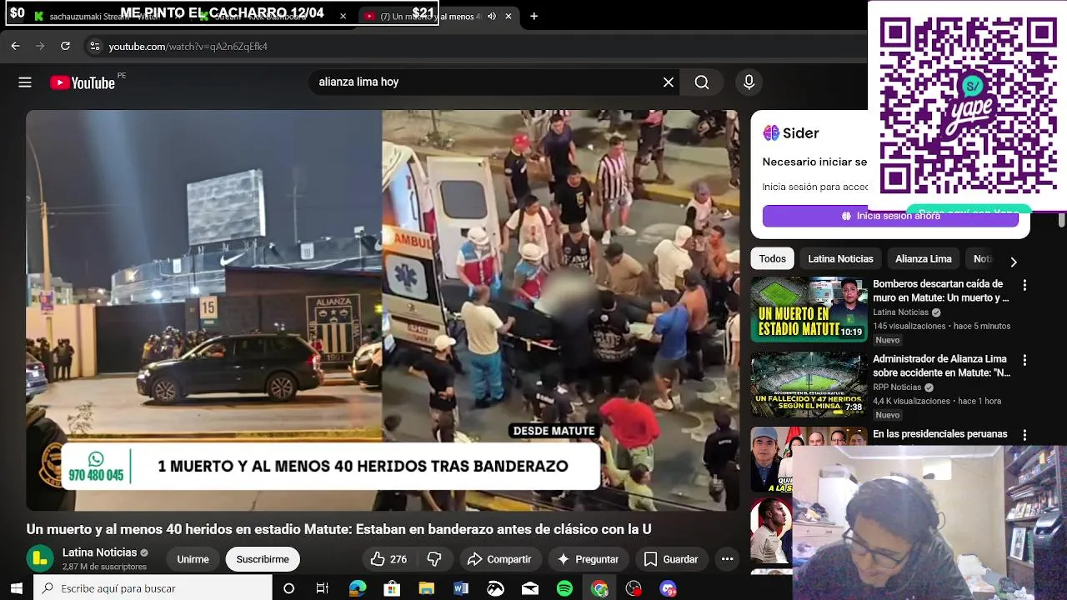Open the Windows Start menu
Image resolution: width=1067 pixels, height=600 pixels.
[16, 588]
